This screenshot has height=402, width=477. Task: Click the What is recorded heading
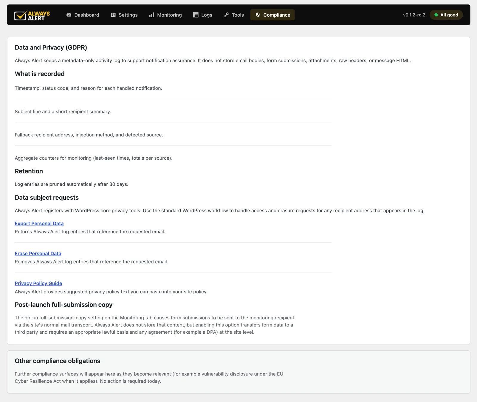[x=40, y=74]
